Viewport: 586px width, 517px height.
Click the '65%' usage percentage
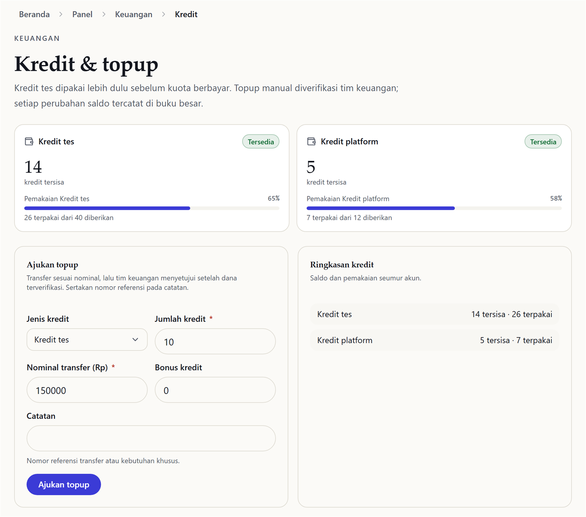[x=273, y=198]
